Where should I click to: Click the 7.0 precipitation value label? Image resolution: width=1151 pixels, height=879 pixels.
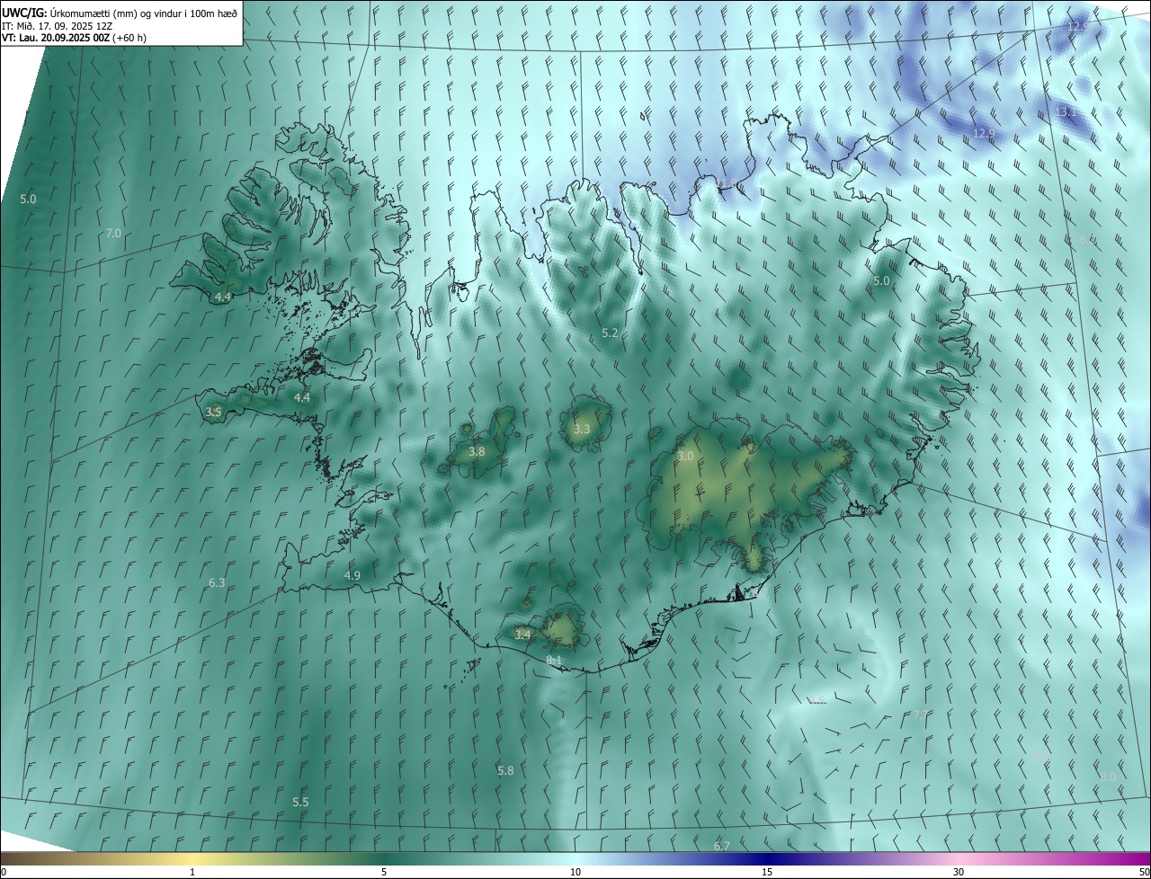pyautogui.click(x=113, y=234)
